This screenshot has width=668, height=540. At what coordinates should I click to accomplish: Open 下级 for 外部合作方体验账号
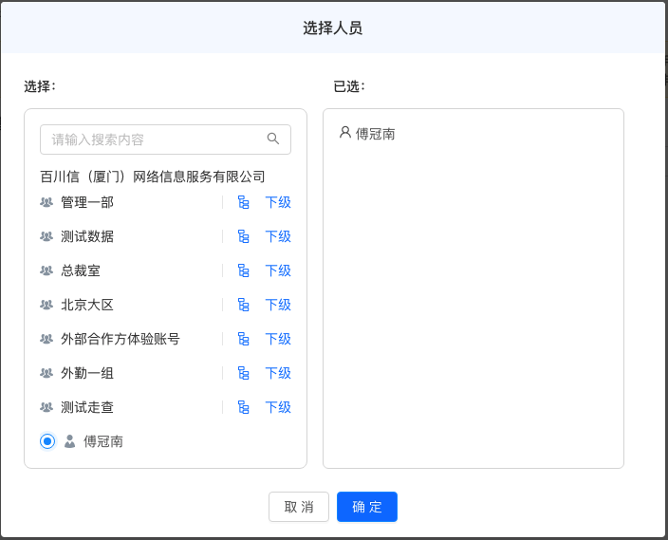[x=278, y=339]
